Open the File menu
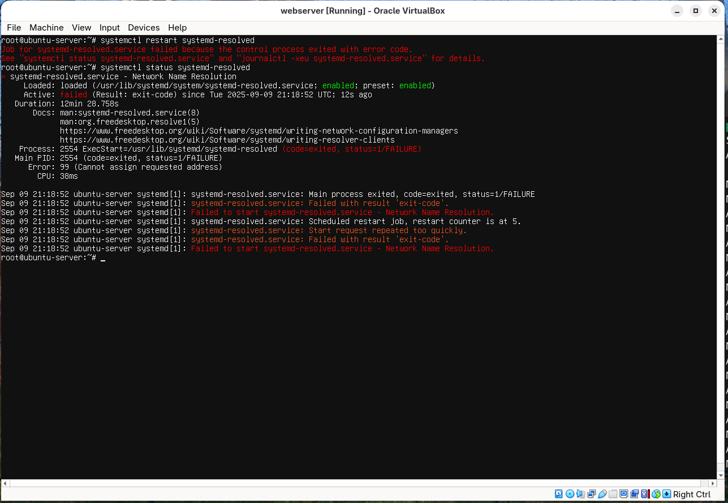This screenshot has width=728, height=503. [14, 27]
